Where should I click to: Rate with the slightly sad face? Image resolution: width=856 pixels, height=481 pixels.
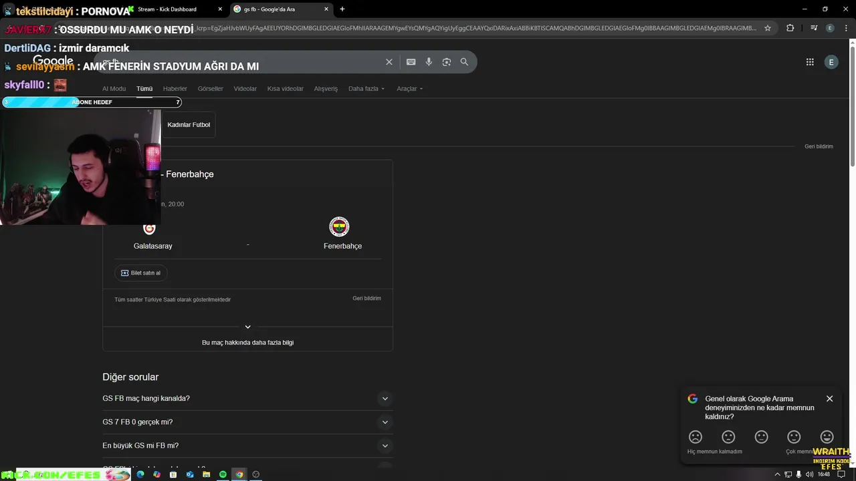[728, 437]
